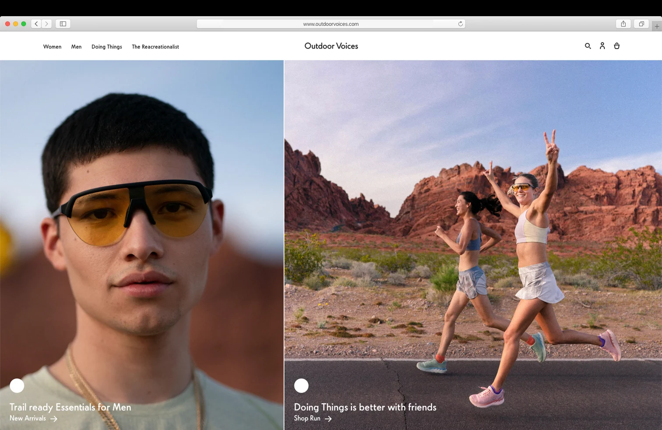662x430 pixels.
Task: Open the Safari share button
Action: coord(623,24)
